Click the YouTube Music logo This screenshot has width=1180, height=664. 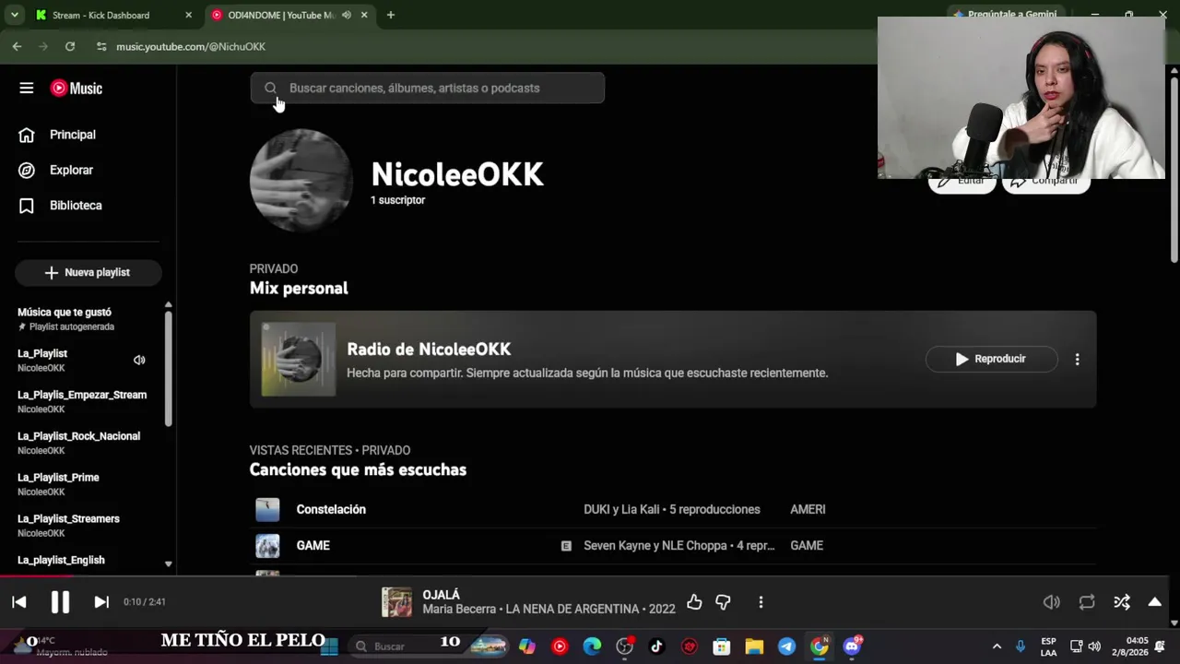[x=77, y=89]
